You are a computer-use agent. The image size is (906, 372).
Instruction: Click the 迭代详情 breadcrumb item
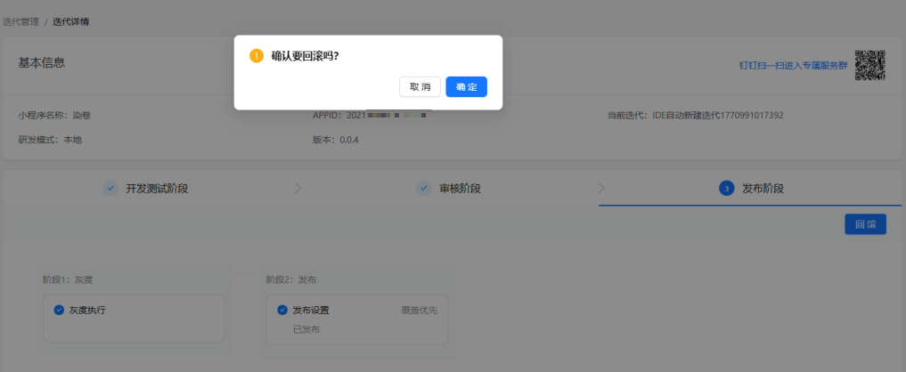click(x=71, y=21)
